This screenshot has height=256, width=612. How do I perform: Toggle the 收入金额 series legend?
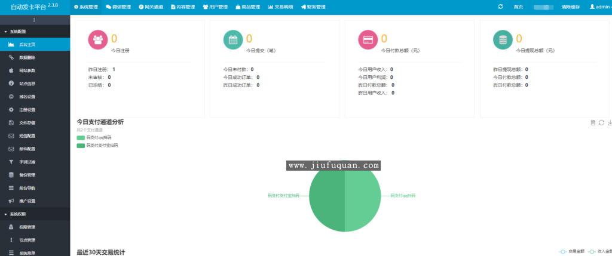click(600, 251)
